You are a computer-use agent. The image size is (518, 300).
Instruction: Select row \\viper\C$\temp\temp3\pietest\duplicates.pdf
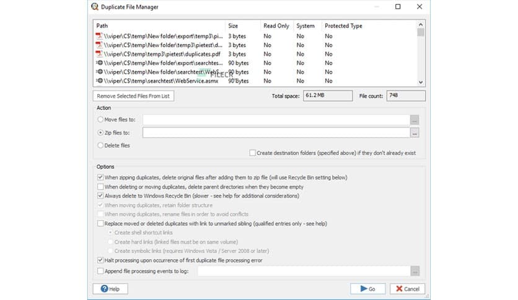pyautogui.click(x=255, y=54)
